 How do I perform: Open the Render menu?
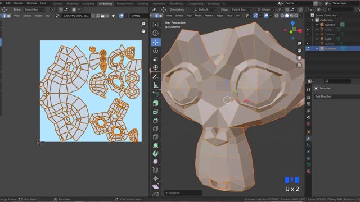coord(19,3)
